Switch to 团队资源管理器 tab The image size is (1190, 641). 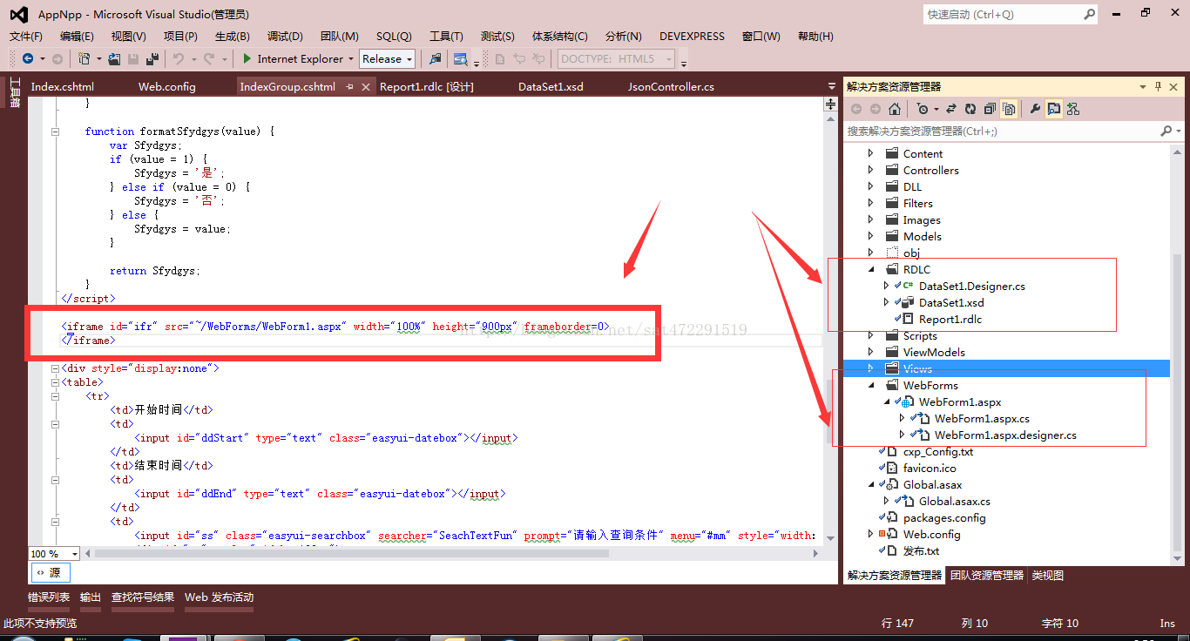(987, 575)
